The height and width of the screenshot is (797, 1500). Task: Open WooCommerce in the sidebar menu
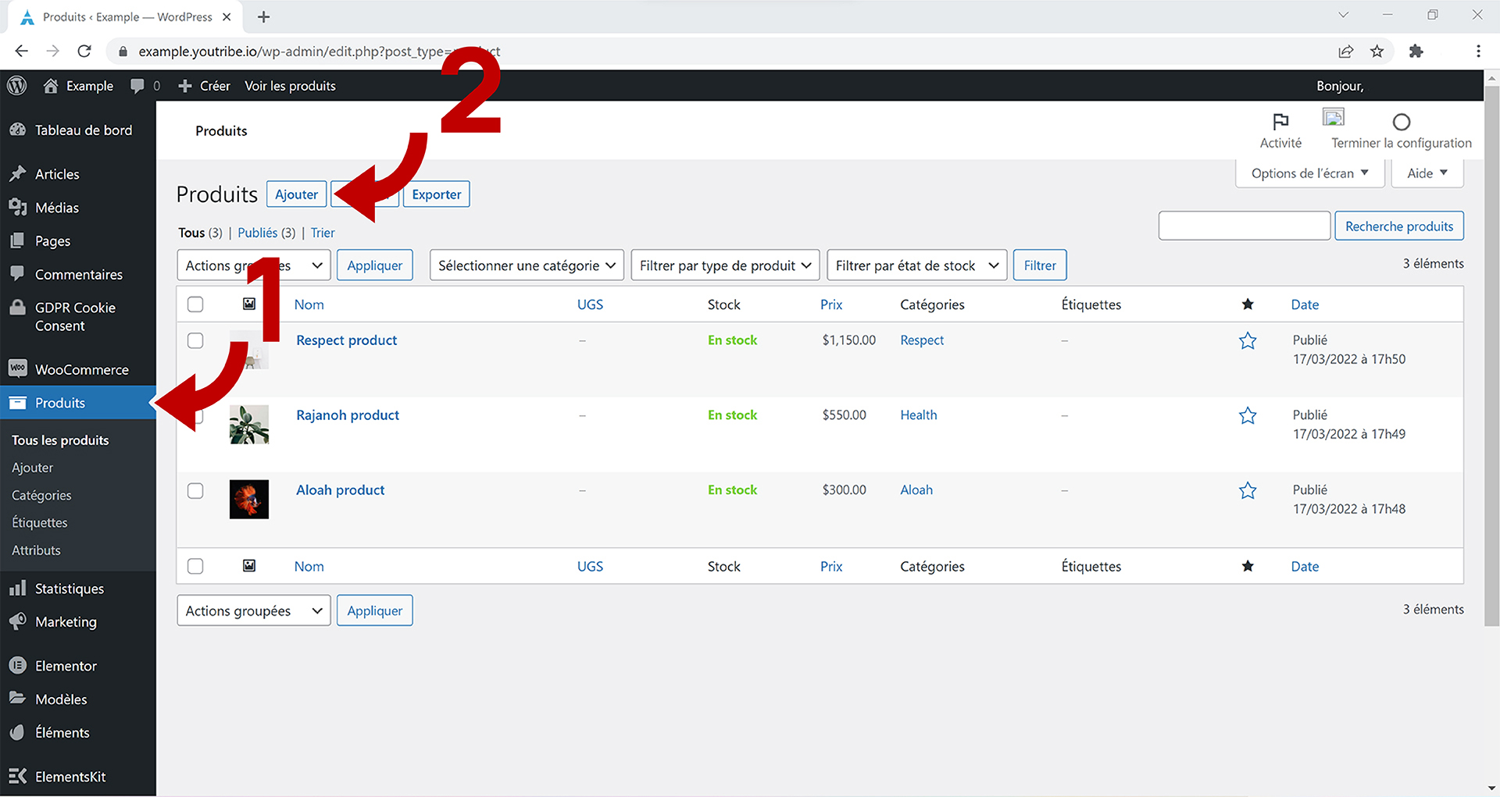click(x=81, y=370)
